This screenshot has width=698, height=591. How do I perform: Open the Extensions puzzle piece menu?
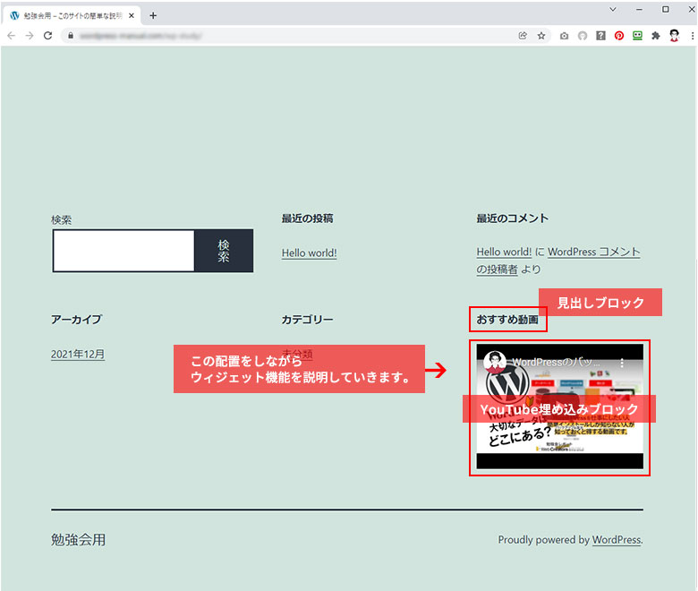656,36
